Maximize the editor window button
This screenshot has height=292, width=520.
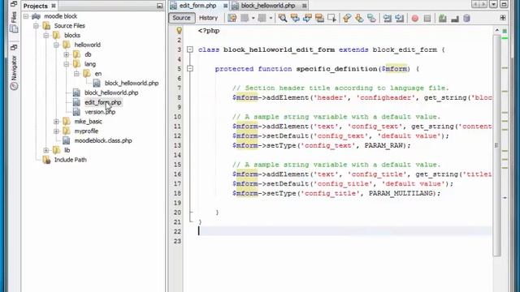pyautogui.click(x=504, y=4)
